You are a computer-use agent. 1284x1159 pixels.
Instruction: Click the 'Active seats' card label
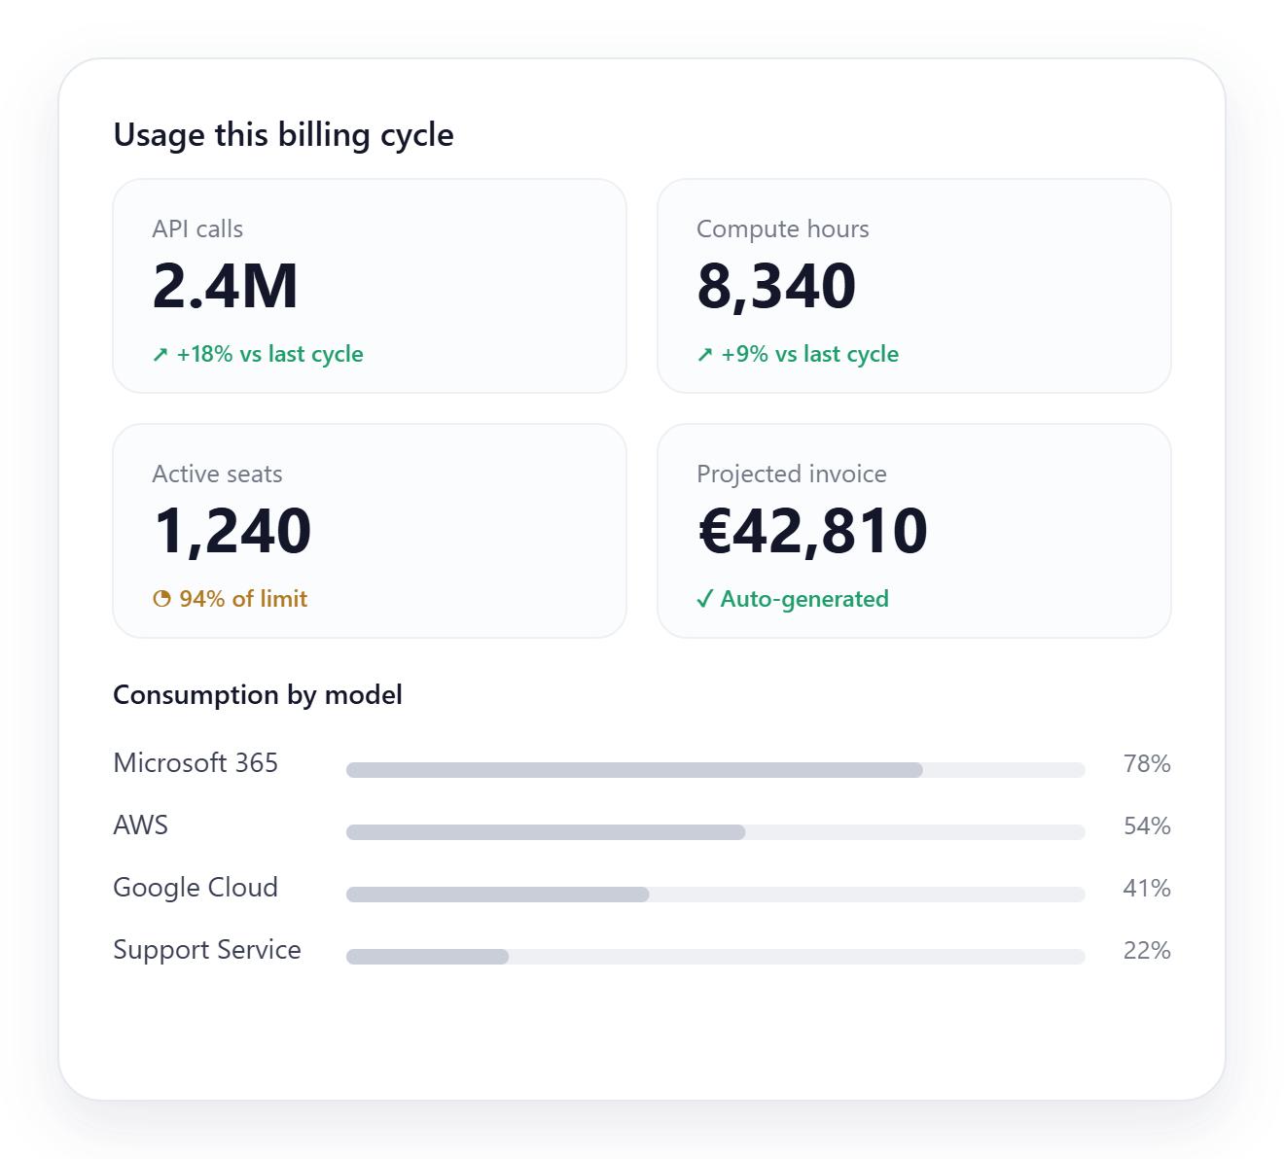(218, 474)
